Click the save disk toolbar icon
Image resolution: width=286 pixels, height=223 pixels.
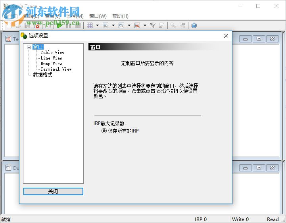[27, 25]
